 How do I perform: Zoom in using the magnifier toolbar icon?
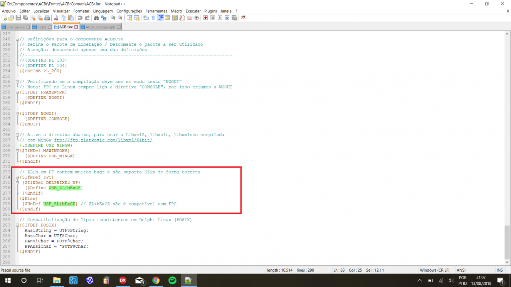[x=113, y=18]
